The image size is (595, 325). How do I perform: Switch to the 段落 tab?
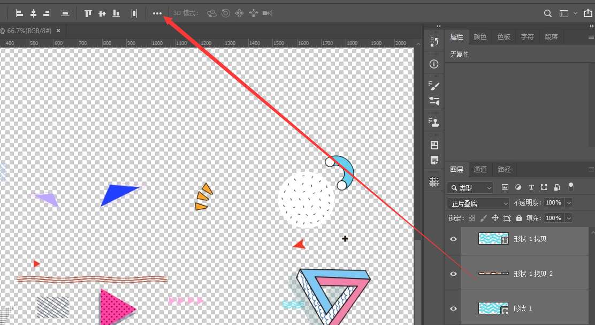[x=551, y=37]
